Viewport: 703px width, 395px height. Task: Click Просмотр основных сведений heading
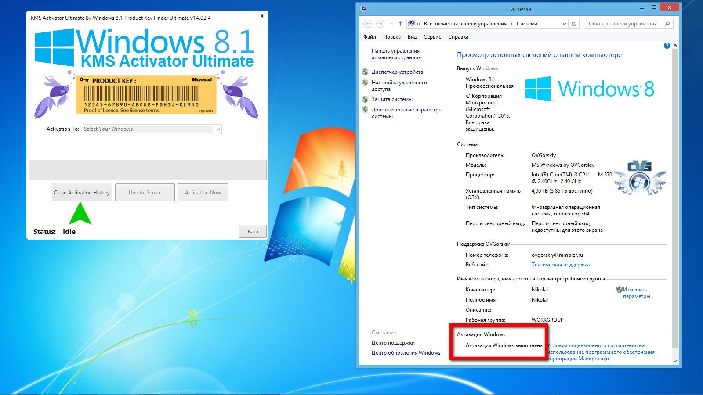tap(539, 55)
